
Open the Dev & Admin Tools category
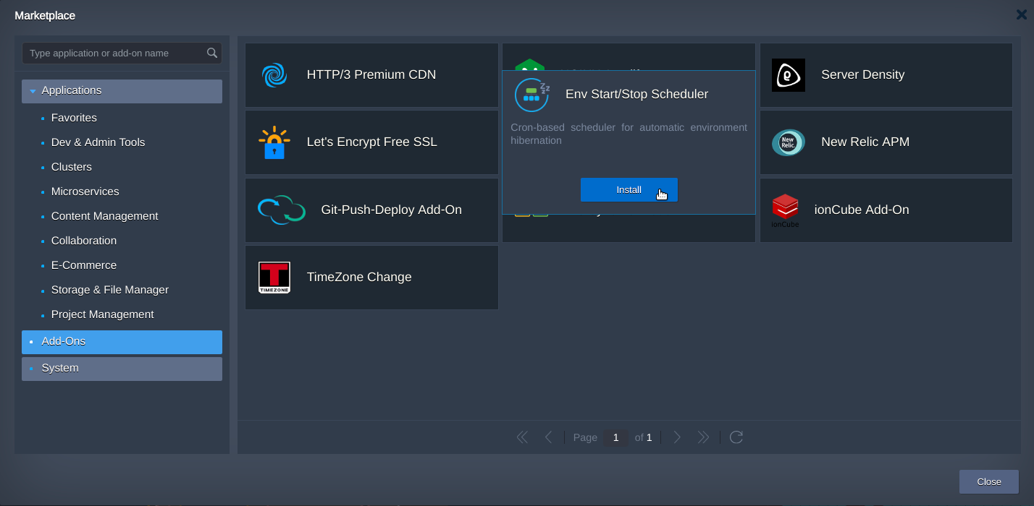[x=98, y=142]
